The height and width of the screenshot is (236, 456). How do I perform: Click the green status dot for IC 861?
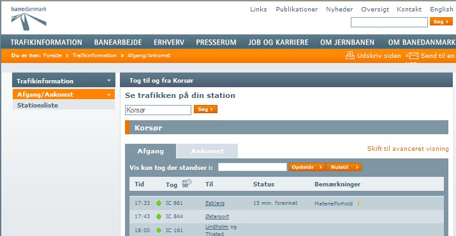tap(159, 203)
